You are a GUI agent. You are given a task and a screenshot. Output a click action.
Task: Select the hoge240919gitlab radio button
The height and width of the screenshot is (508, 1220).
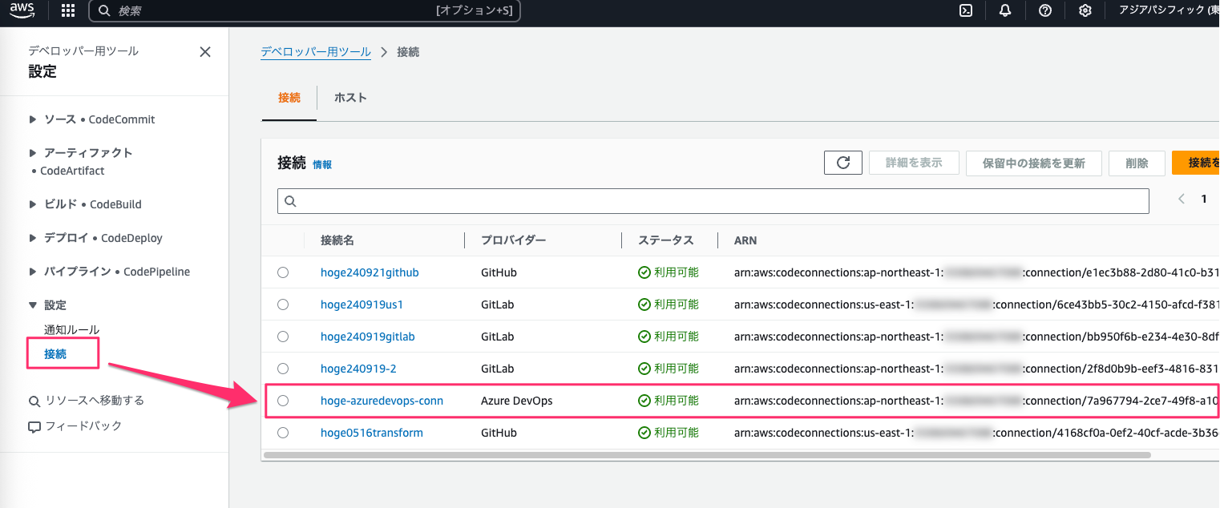283,337
